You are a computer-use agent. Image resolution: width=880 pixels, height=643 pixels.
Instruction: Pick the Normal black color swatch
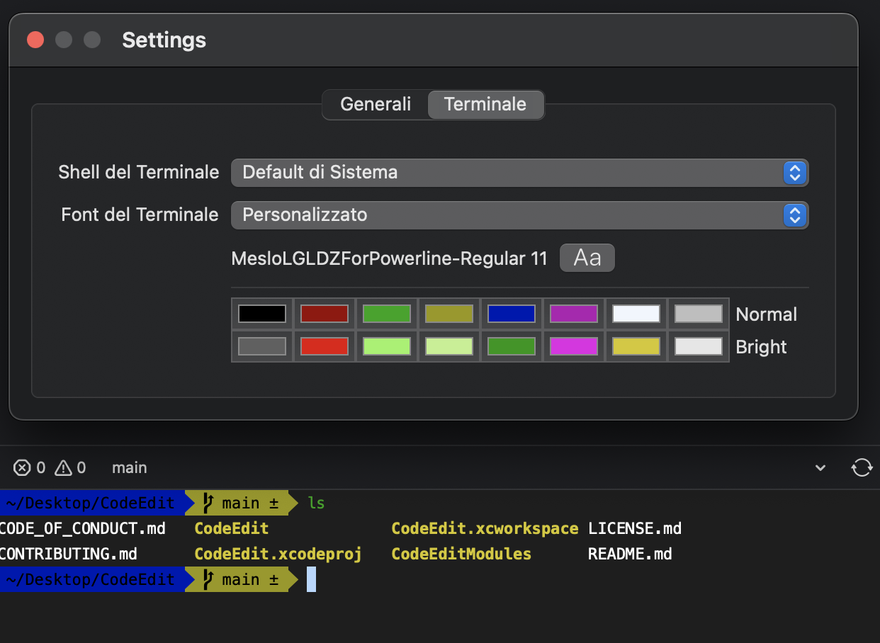262,314
